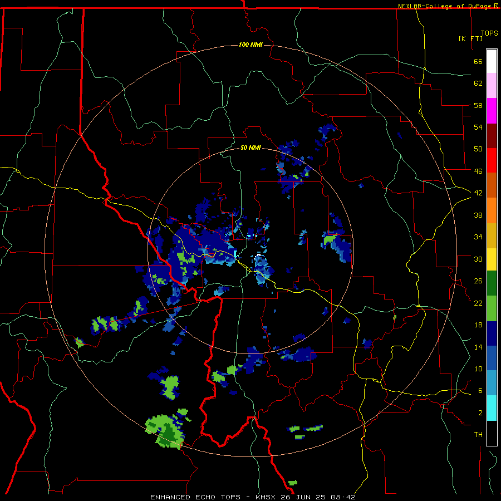501x501 pixels.
Task: Click the black TH legend swatch
Action: tap(492, 433)
